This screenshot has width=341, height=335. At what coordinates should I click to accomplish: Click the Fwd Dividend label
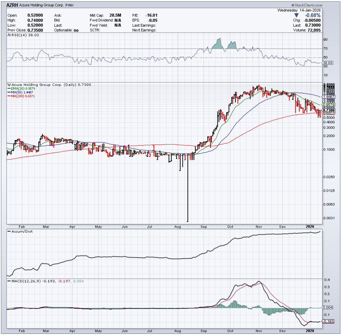(101, 20)
